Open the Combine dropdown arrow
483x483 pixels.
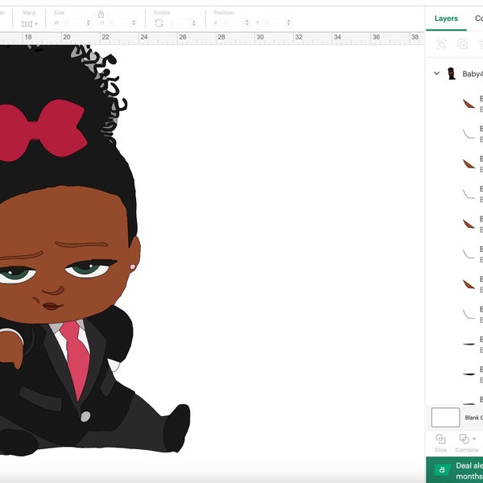coord(474,439)
